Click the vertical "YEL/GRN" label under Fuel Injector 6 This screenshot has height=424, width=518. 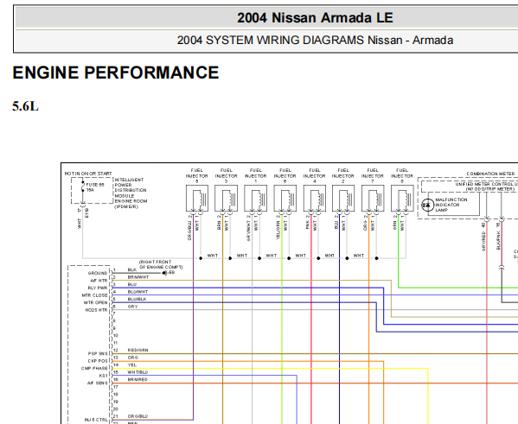[278, 231]
